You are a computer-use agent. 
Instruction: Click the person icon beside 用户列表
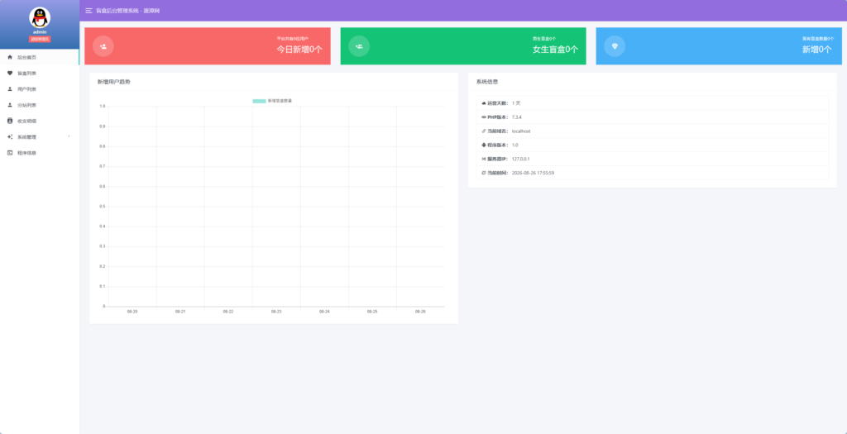pos(10,89)
